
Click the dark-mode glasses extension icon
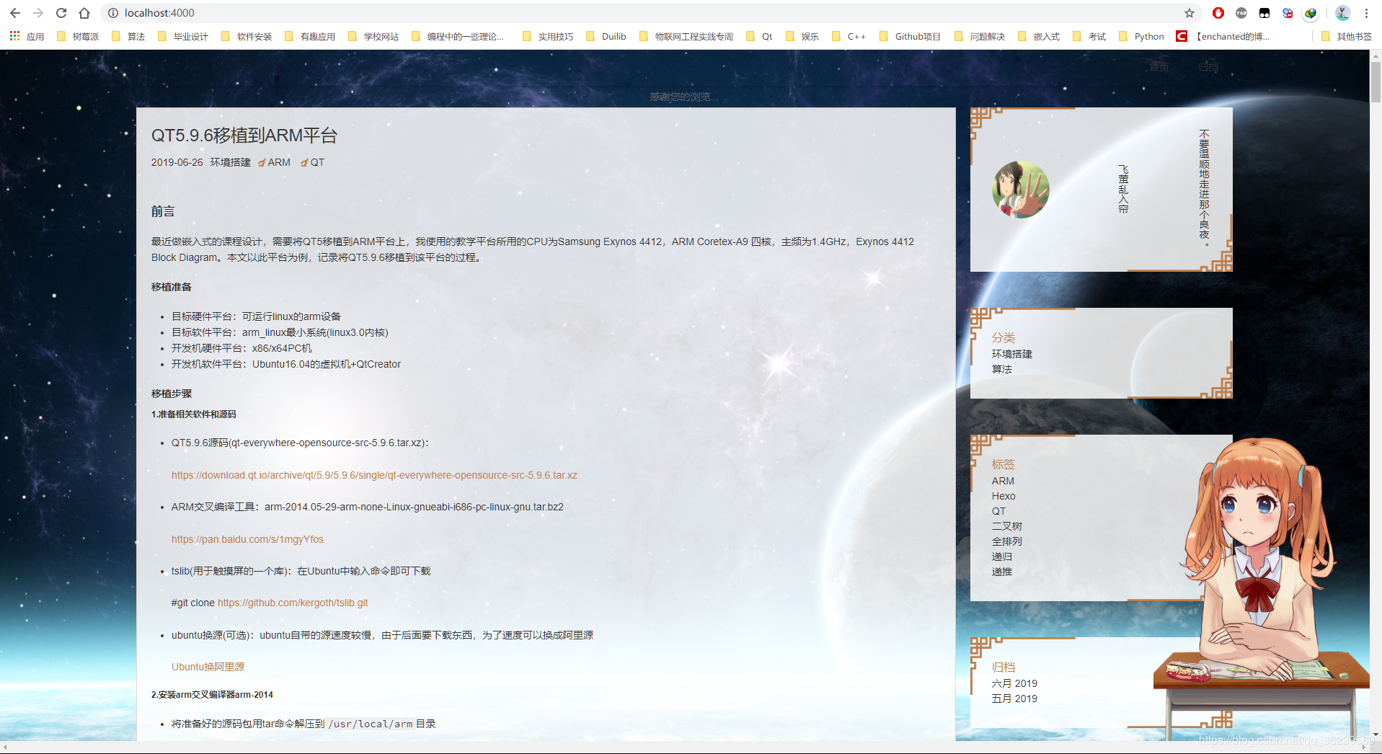[x=1264, y=12]
